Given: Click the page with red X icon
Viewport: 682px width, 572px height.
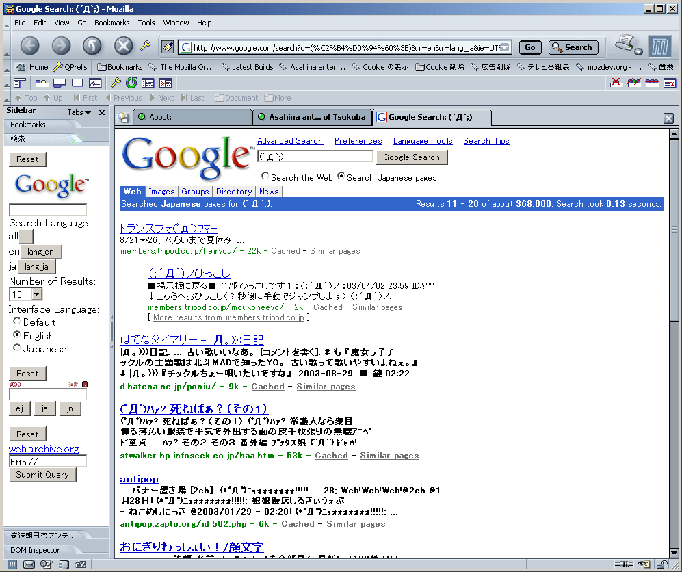Looking at the screenshot, I should pyautogui.click(x=670, y=82).
